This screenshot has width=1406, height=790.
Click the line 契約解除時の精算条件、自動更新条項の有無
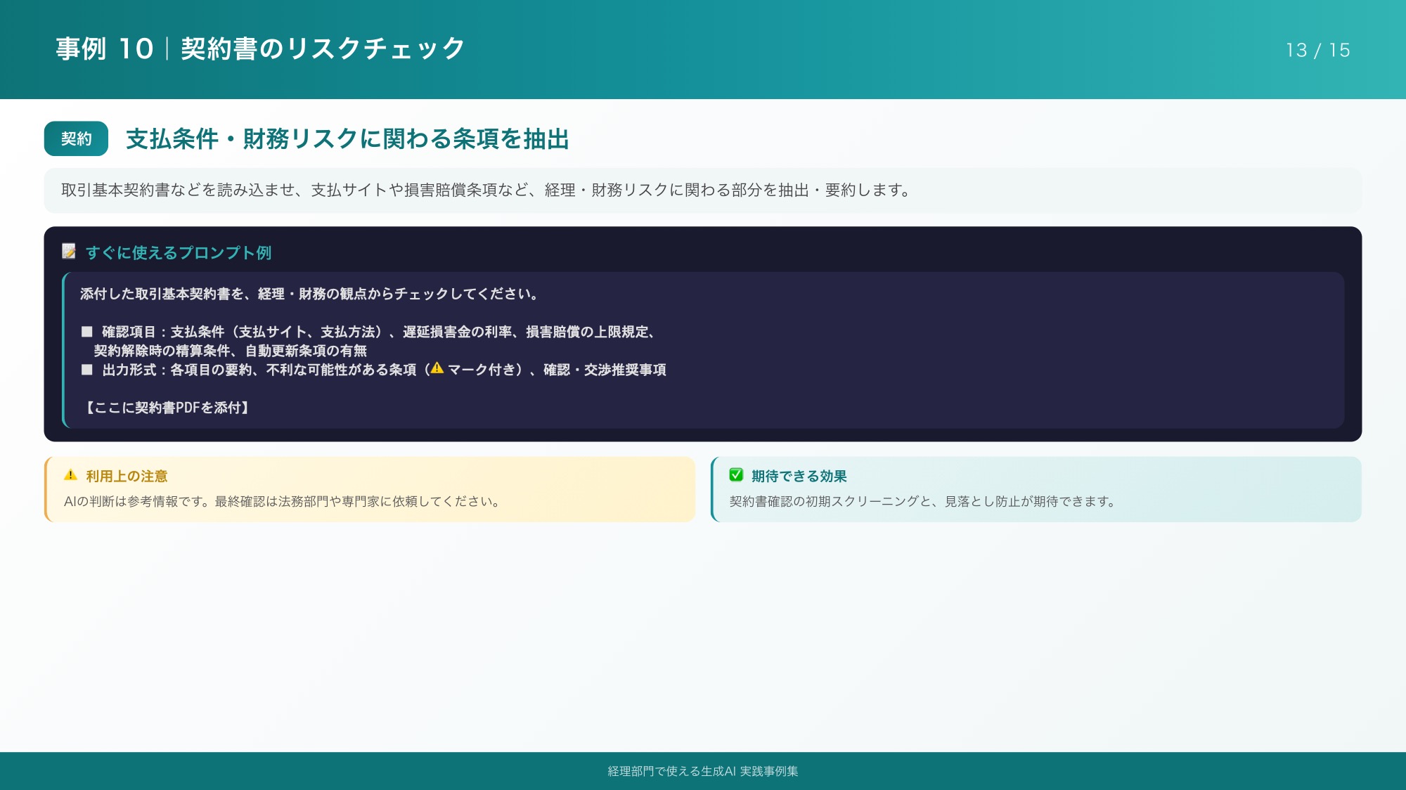click(231, 351)
